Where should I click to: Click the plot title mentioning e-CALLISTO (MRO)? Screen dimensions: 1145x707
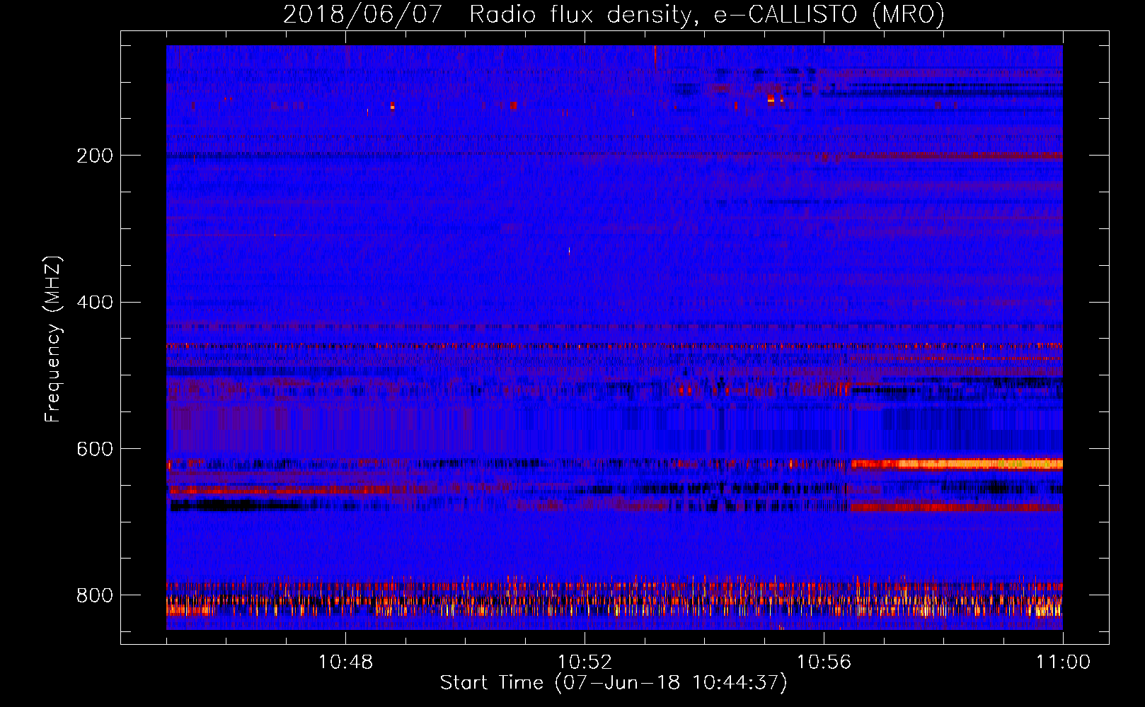click(614, 14)
